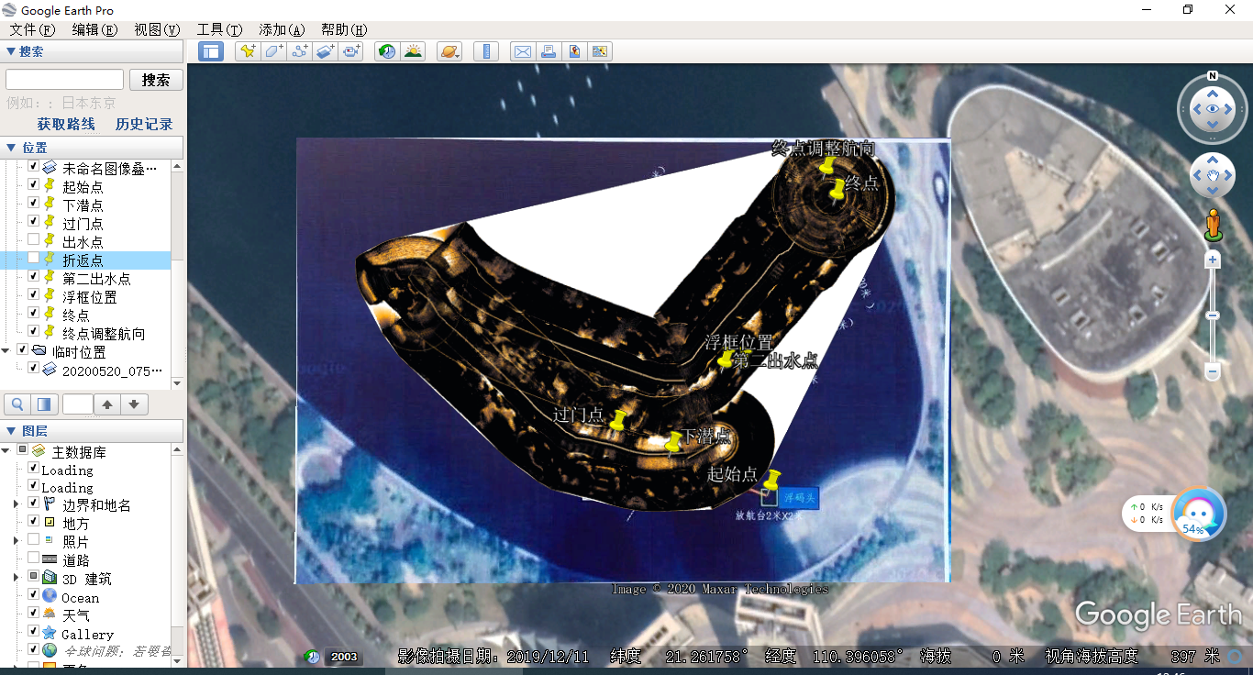Open the planet selection dropdown
Screen dimensions: 1253x675
[449, 51]
